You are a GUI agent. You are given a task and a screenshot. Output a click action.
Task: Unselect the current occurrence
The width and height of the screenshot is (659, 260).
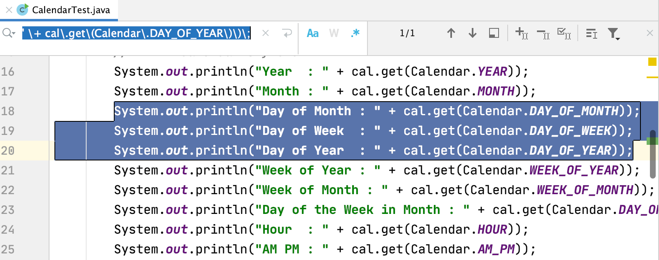(x=543, y=34)
